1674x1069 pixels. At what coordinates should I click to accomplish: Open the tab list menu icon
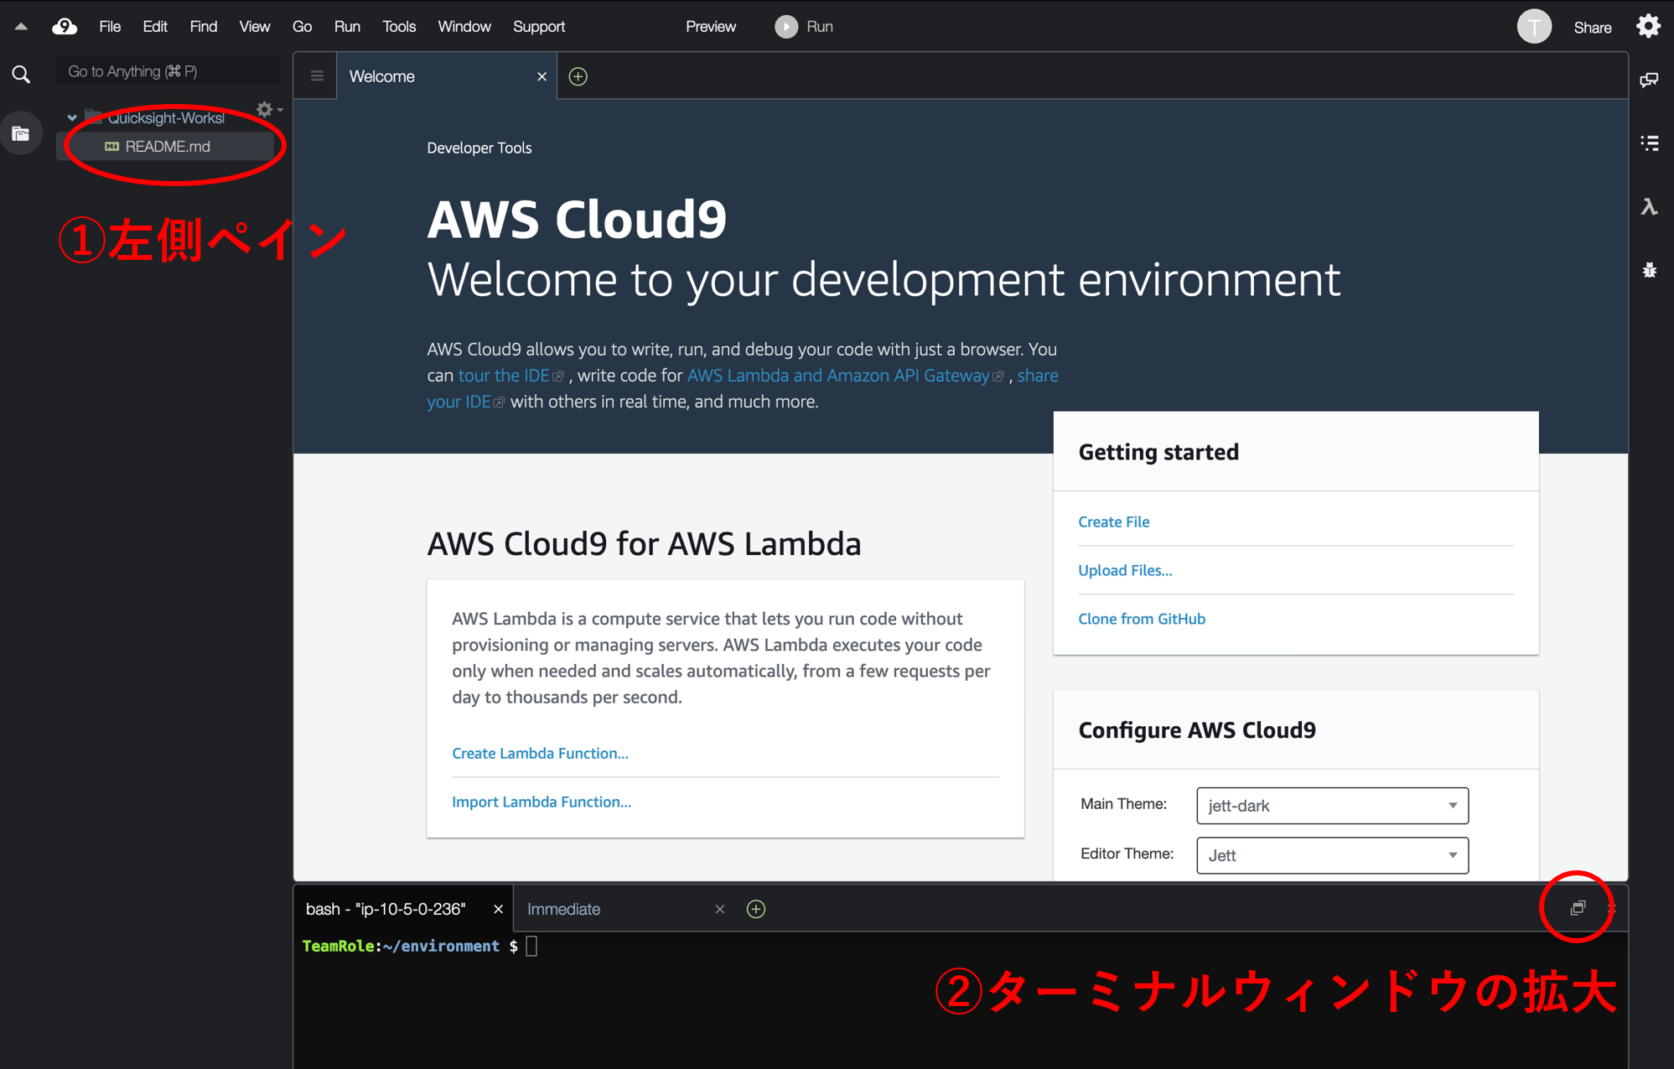click(317, 76)
